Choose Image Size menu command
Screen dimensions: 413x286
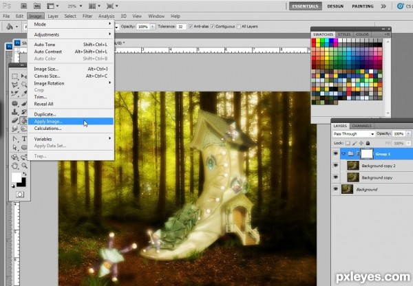[x=71, y=69]
